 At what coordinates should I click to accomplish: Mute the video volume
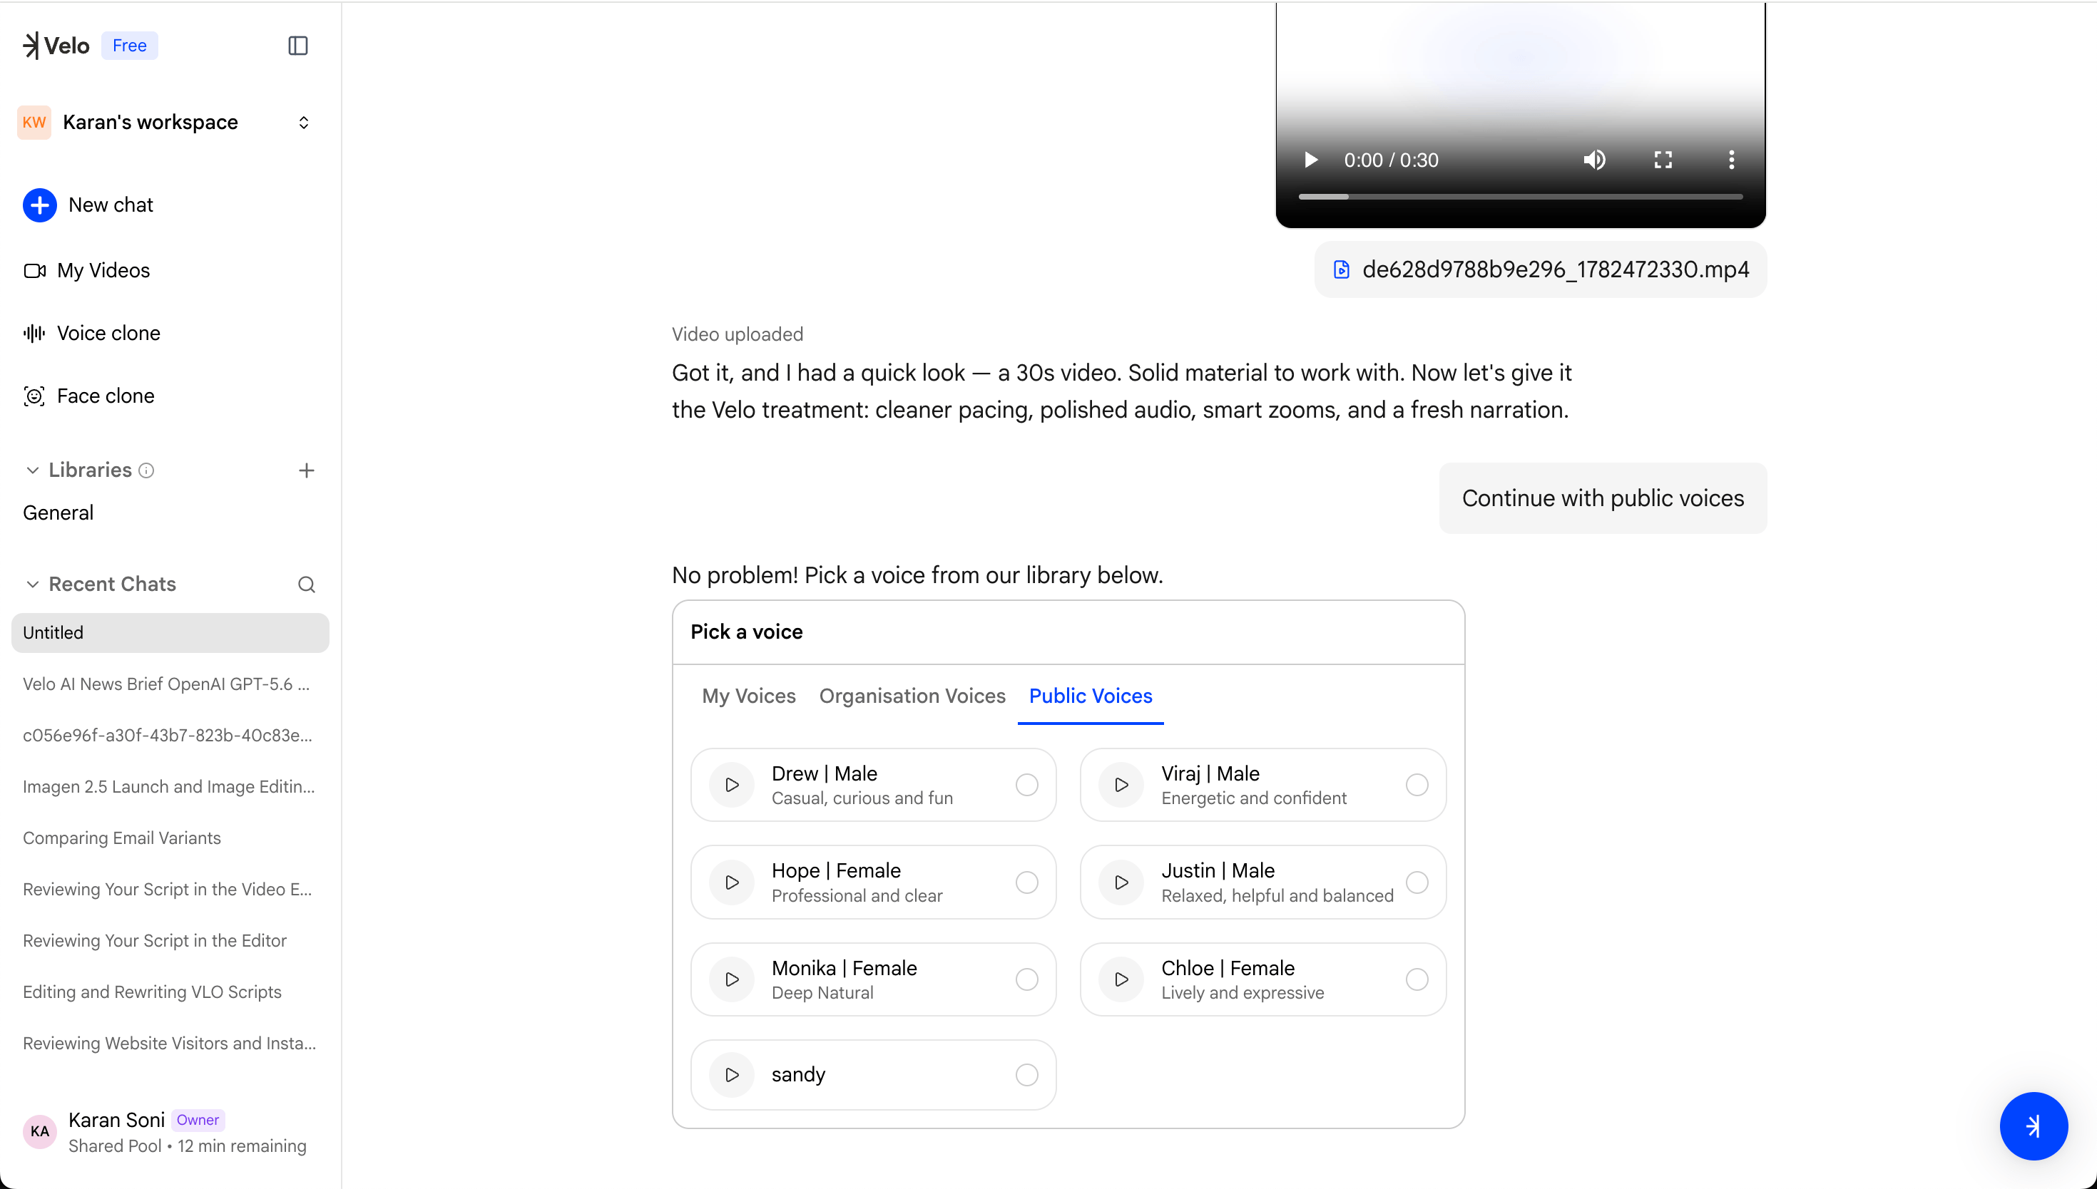(1595, 160)
